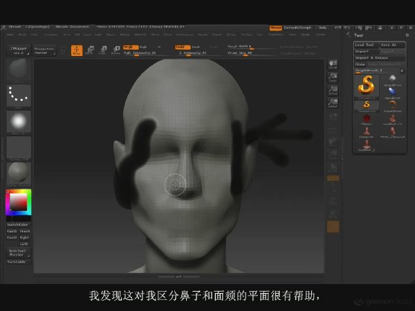The image size is (415, 311).
Task: Open the empty texture slot
Action: [19, 147]
